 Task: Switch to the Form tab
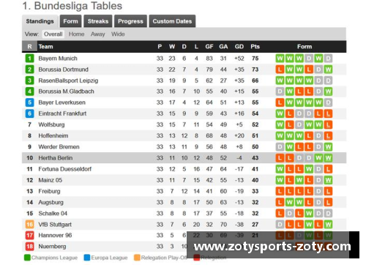coord(70,21)
